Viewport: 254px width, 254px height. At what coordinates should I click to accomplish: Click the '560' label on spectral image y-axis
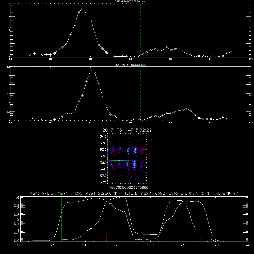tap(103, 163)
